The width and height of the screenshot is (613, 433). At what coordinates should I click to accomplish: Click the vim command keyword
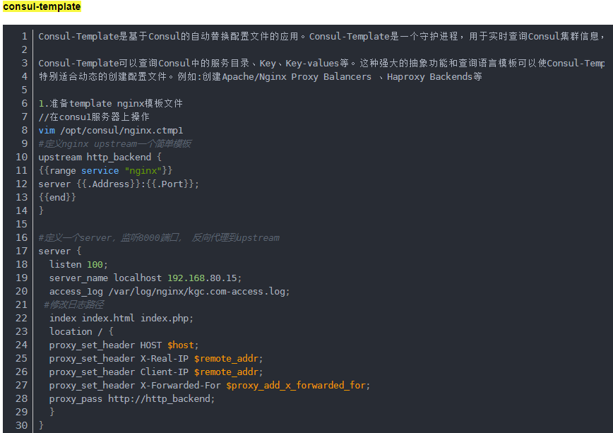point(47,131)
